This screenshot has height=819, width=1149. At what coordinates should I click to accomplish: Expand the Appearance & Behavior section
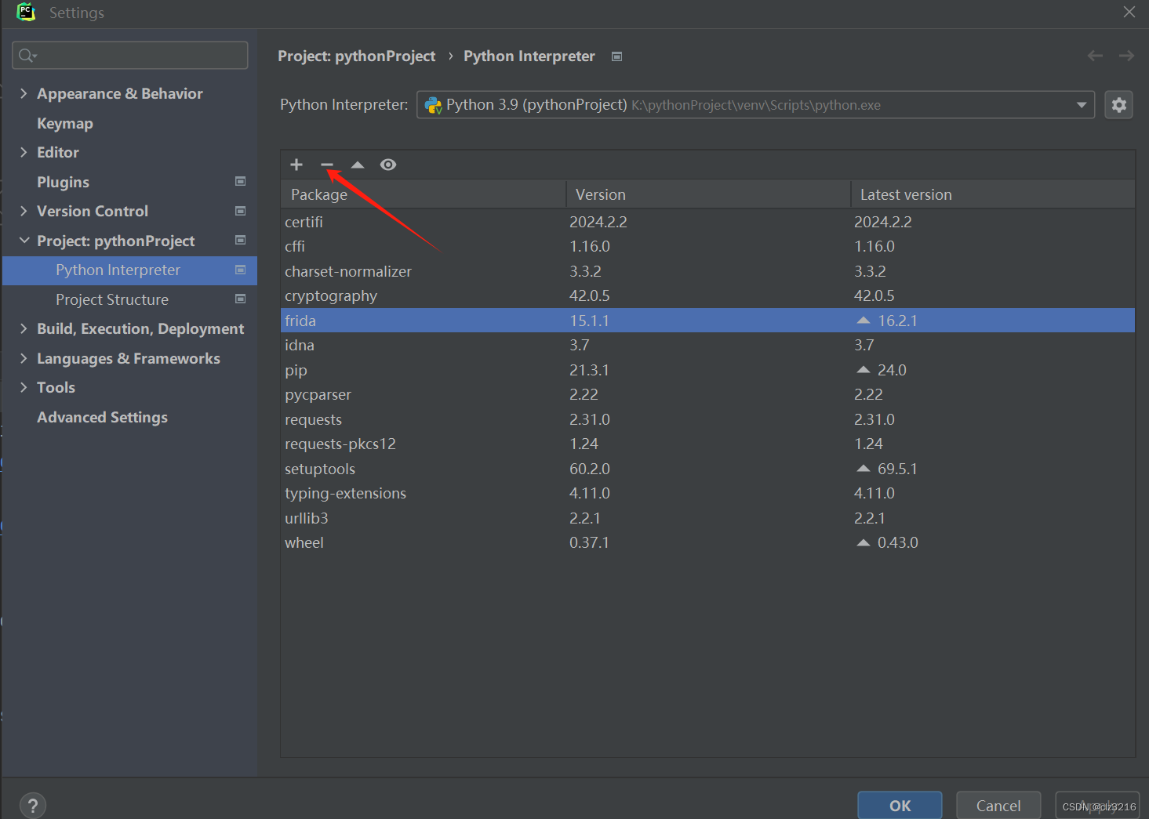24,93
